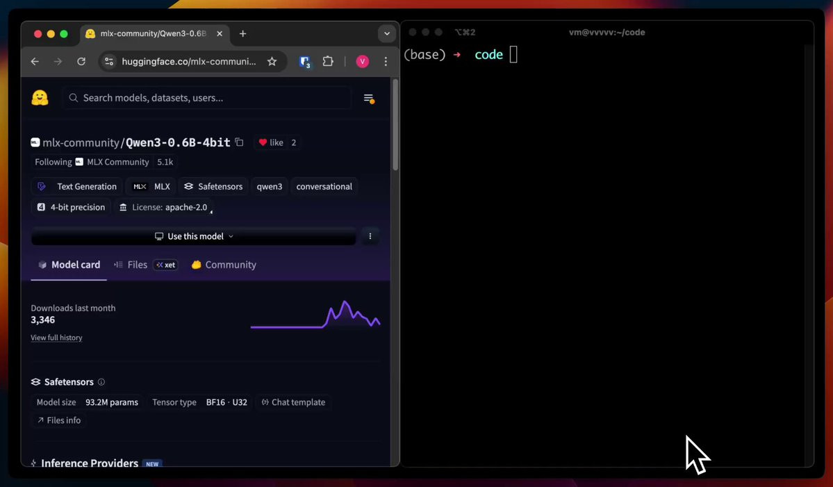Reload the Hugging Face page

81,62
